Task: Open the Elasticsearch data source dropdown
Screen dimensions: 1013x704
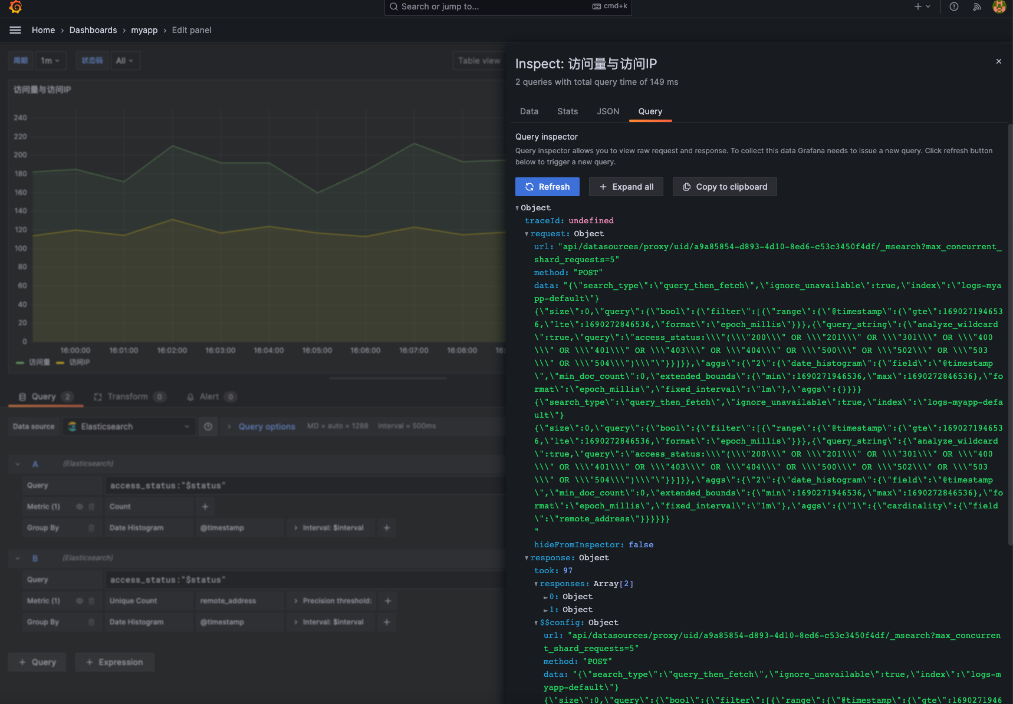Action: pos(129,427)
